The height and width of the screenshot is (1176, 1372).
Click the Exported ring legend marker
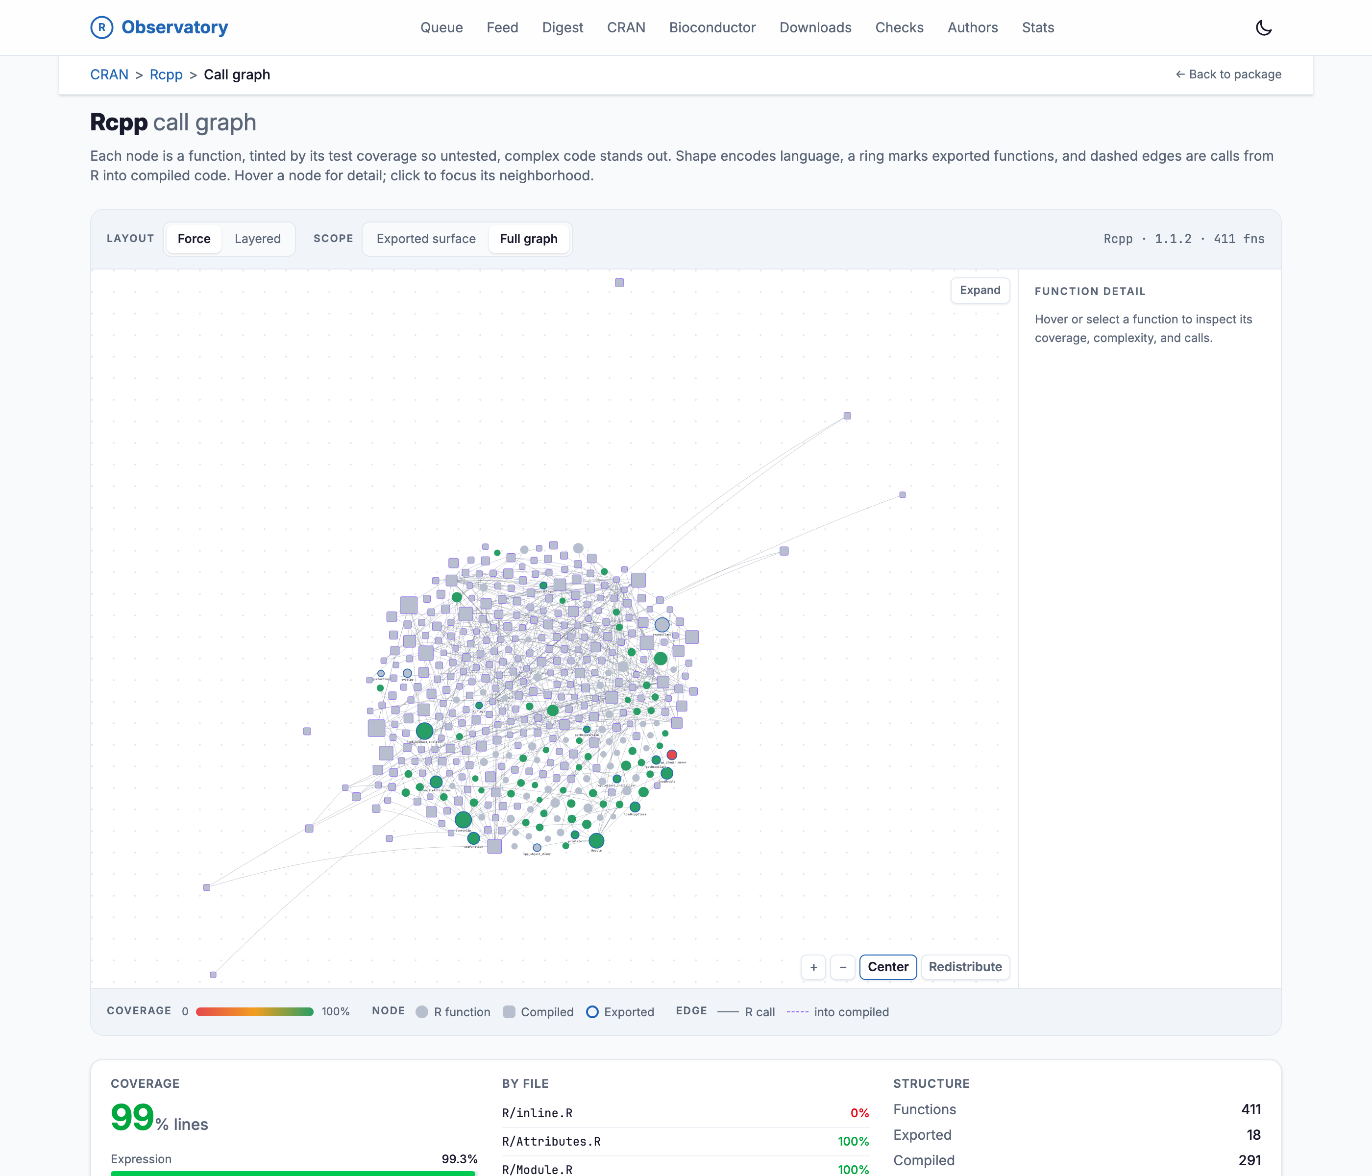(592, 1012)
